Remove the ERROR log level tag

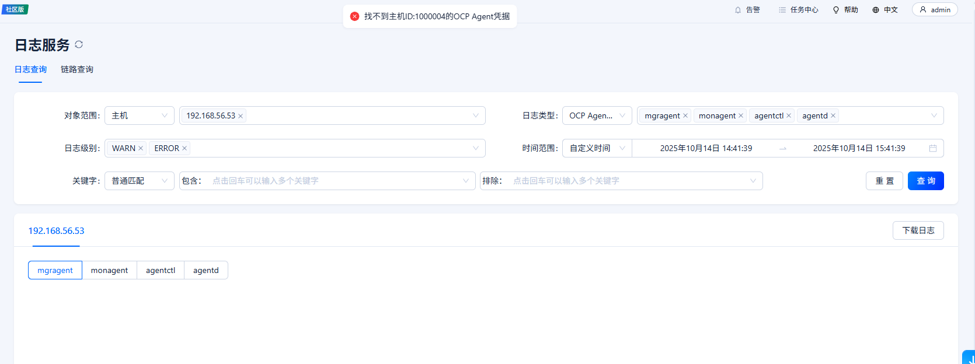point(184,149)
